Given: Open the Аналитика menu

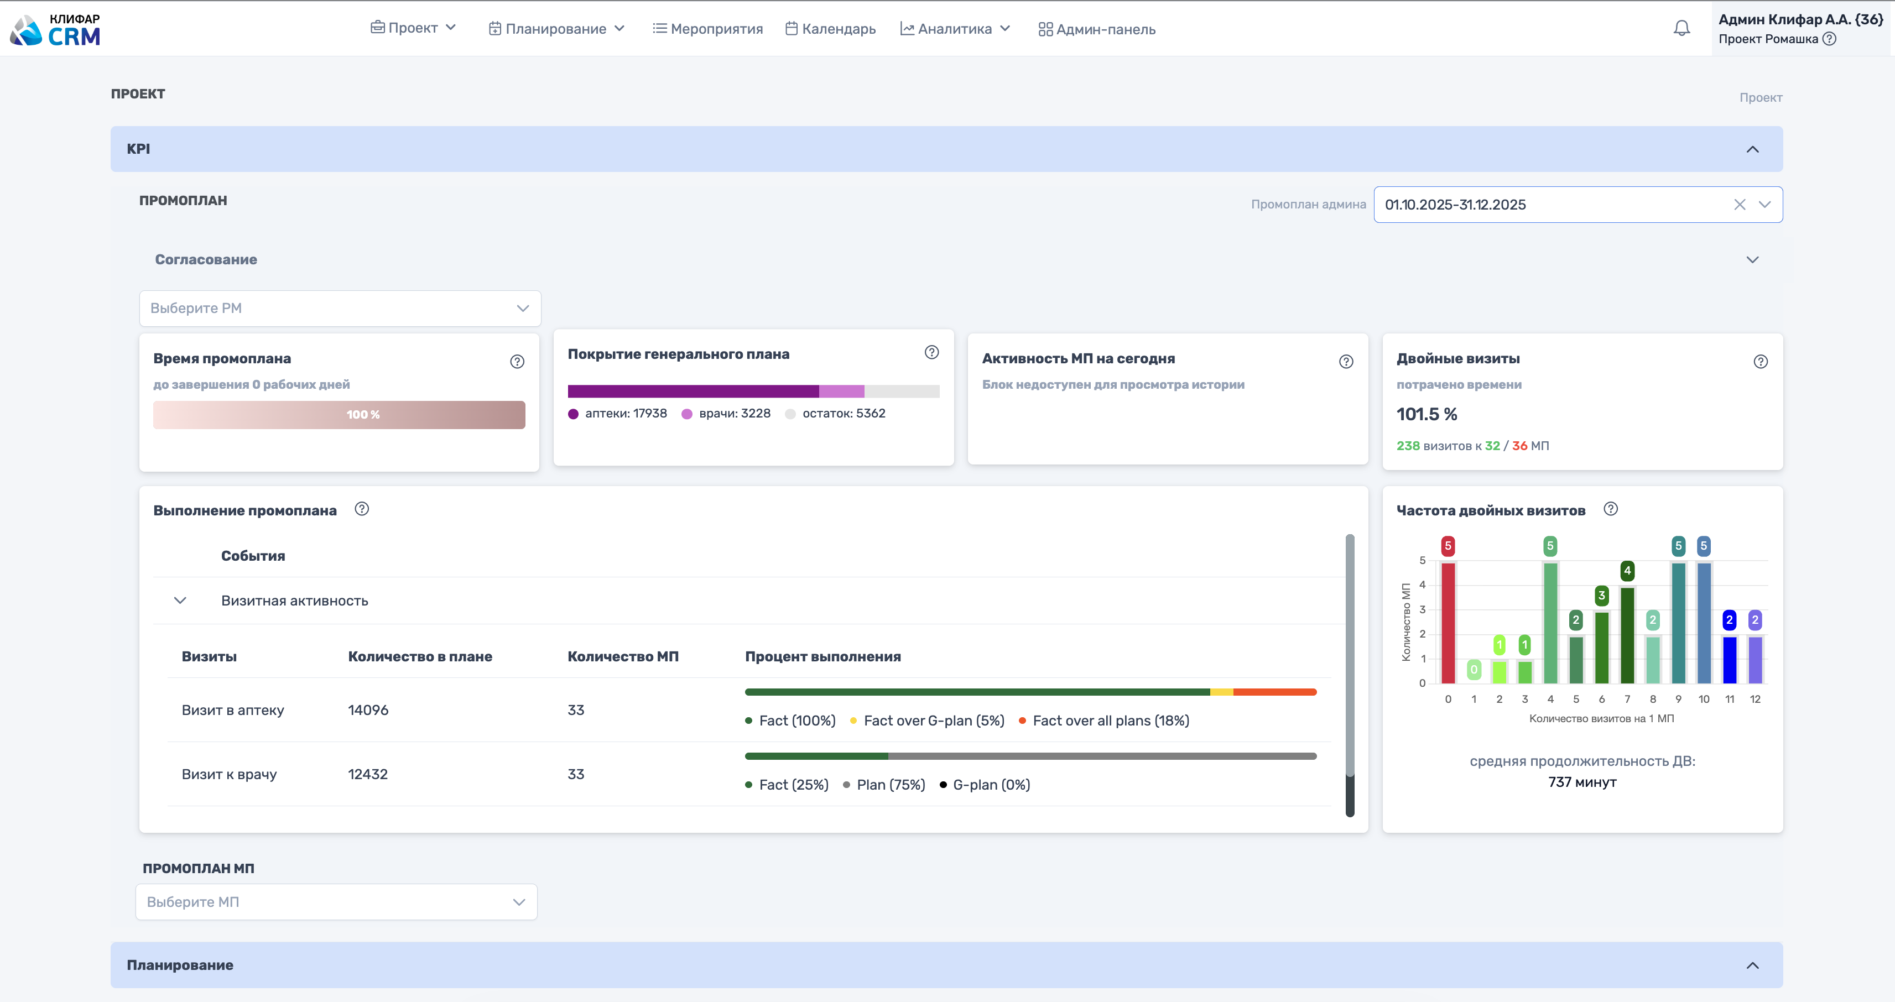Looking at the screenshot, I should (x=955, y=29).
